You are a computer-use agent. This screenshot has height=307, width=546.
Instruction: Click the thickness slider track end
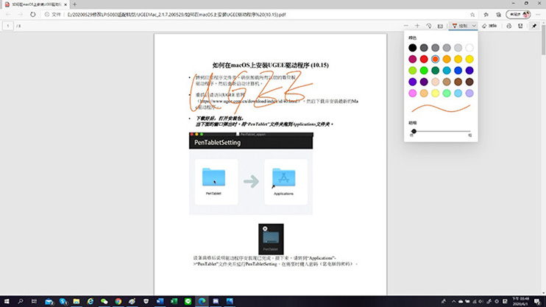469,131
